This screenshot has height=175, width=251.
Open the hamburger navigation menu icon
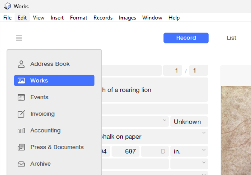[x=19, y=38]
